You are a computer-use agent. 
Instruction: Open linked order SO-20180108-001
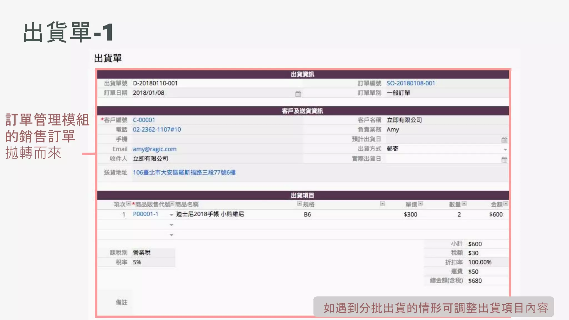click(411, 83)
